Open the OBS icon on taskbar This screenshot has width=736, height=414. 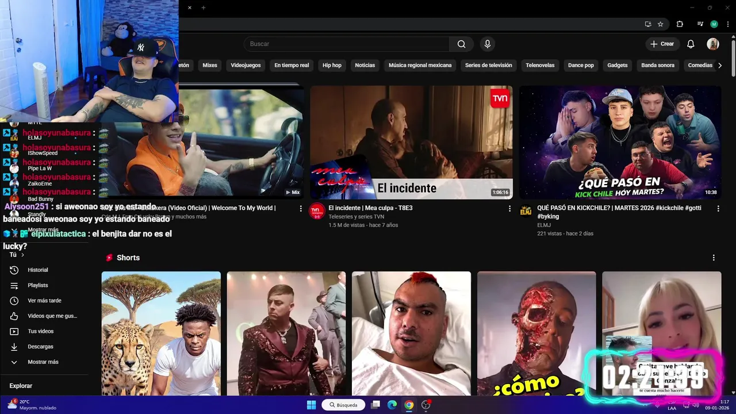click(x=426, y=405)
